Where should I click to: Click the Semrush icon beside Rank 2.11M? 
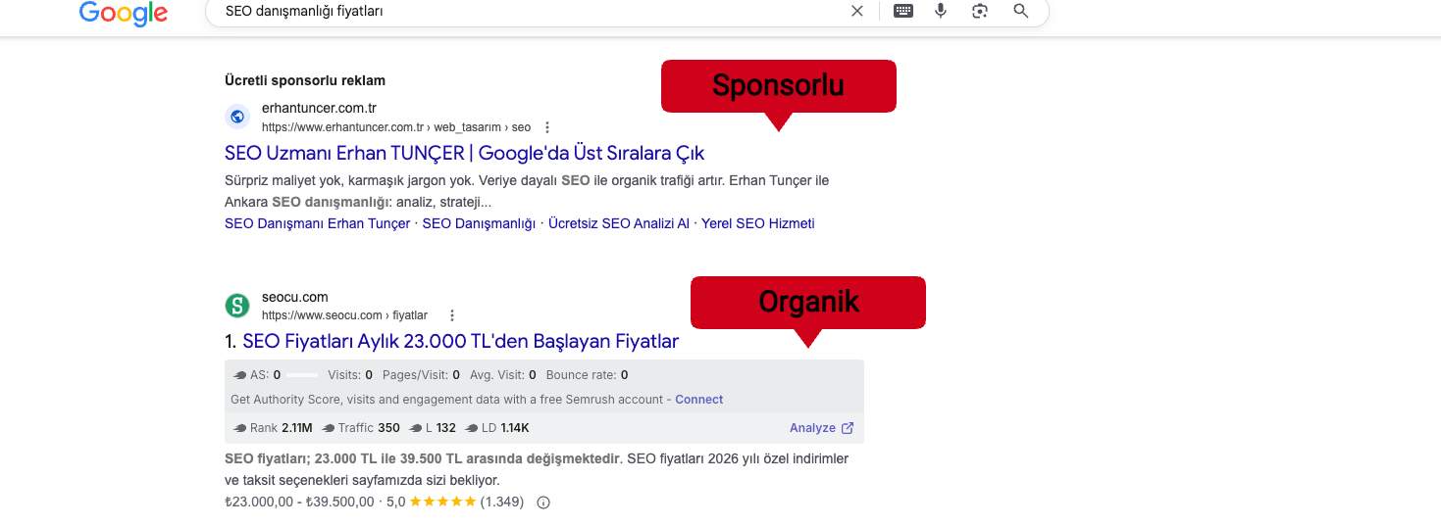(x=240, y=428)
